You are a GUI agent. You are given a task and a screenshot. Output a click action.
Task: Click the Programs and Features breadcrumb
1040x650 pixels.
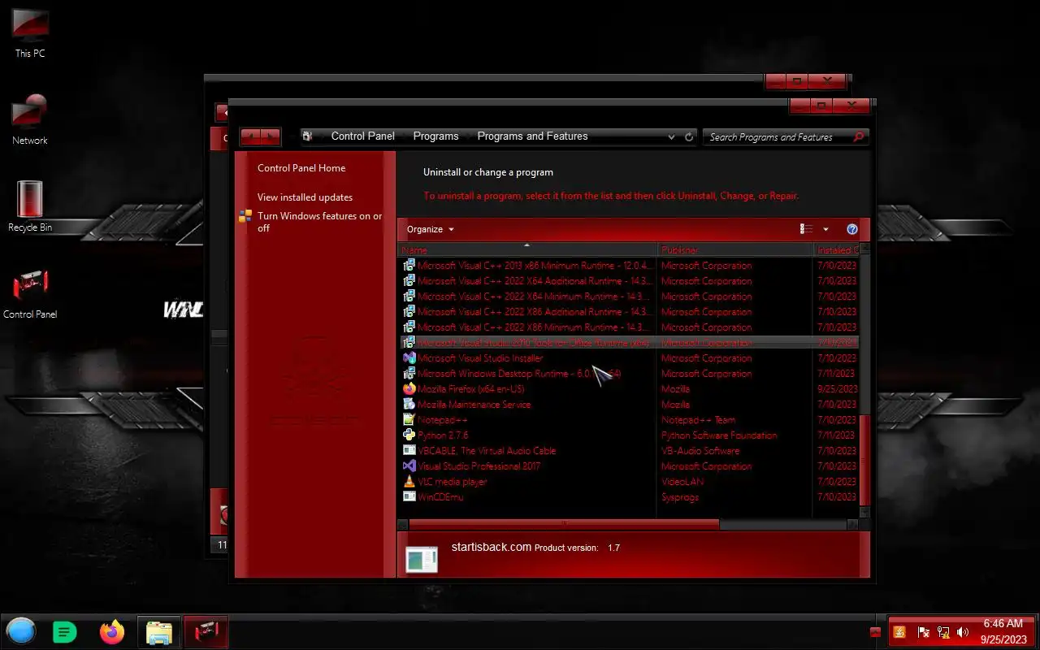pyautogui.click(x=532, y=136)
